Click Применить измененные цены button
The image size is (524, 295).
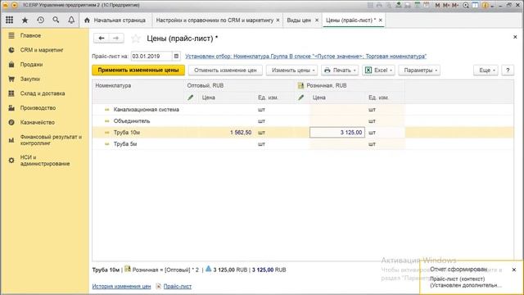[x=138, y=70]
